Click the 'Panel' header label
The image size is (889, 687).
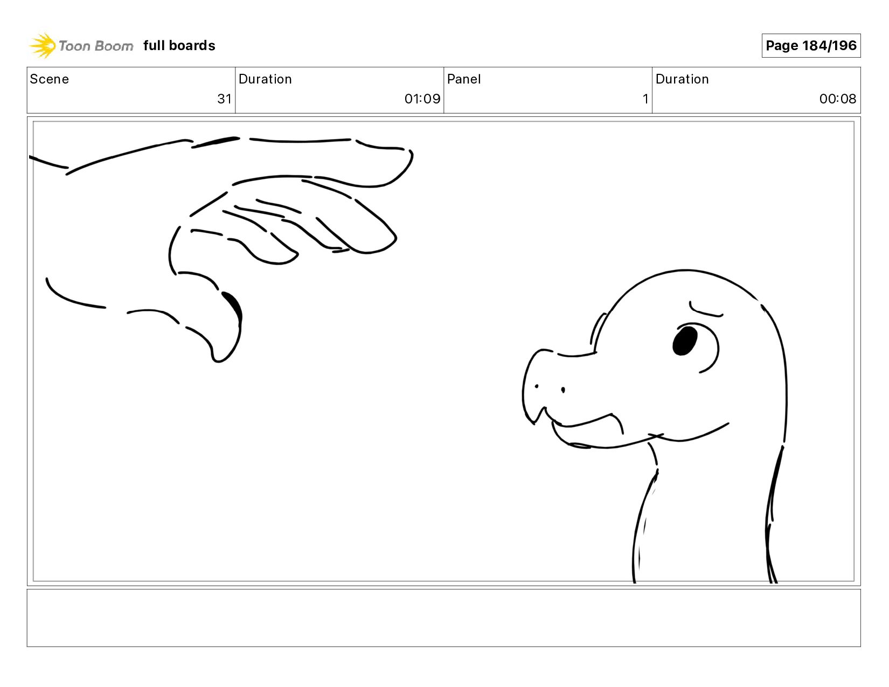point(464,79)
